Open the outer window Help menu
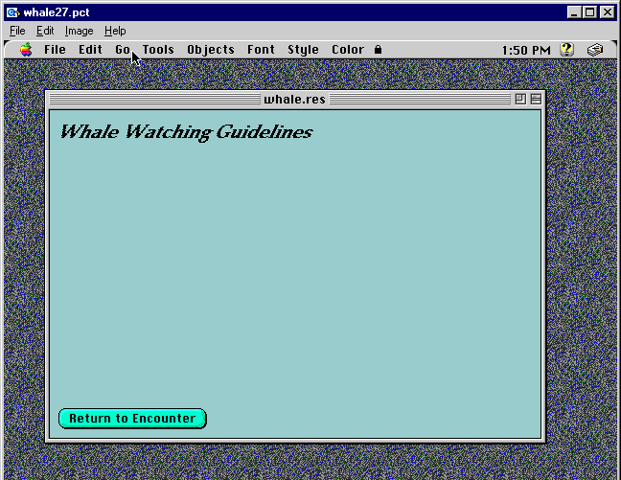Image resolution: width=621 pixels, height=480 pixels. pos(115,31)
